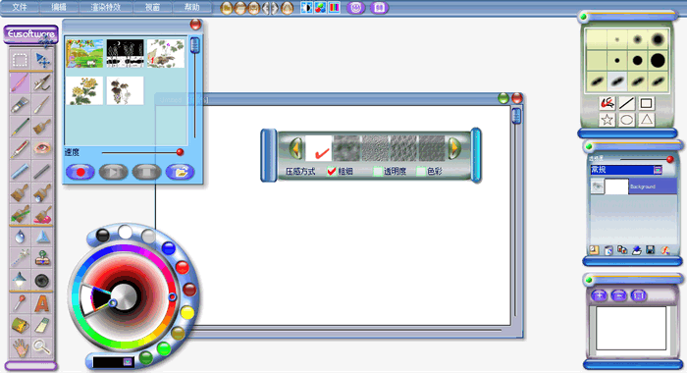Select the move arrow tool
This screenshot has width=687, height=373.
42,60
